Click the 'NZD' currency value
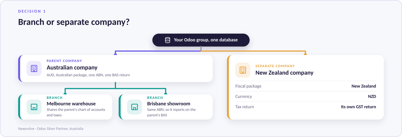This screenshot has width=402, height=137. 372,96
